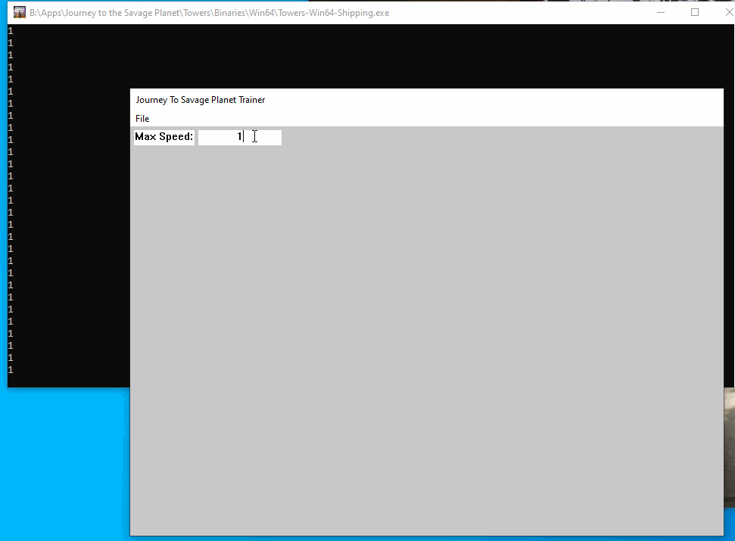Screen dimensions: 735x541
Task: Close the Towers-Win64-Shipping.exe console window
Action: click(x=728, y=13)
